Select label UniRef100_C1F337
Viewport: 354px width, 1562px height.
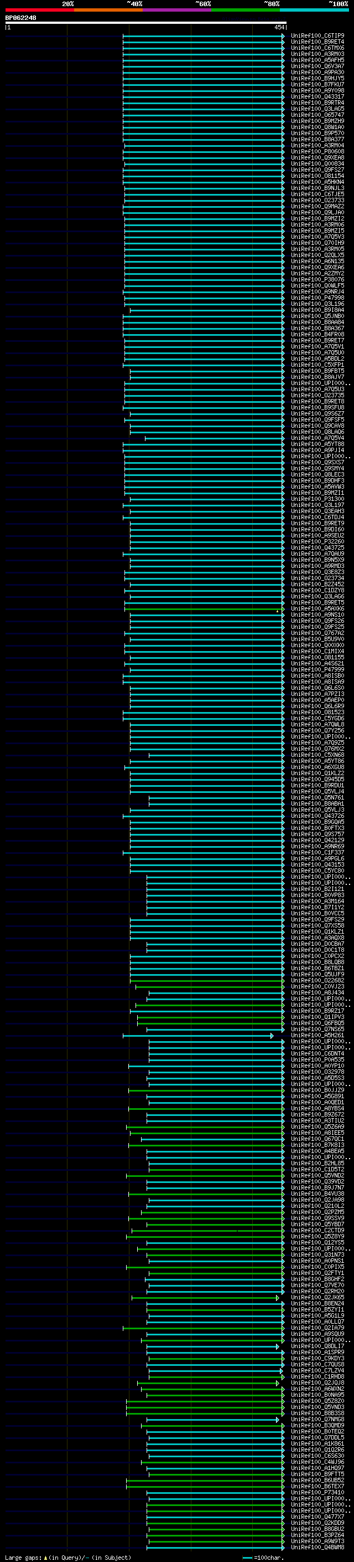(317, 853)
